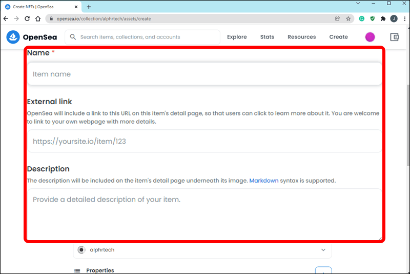Click the Create nav link

[x=338, y=37]
